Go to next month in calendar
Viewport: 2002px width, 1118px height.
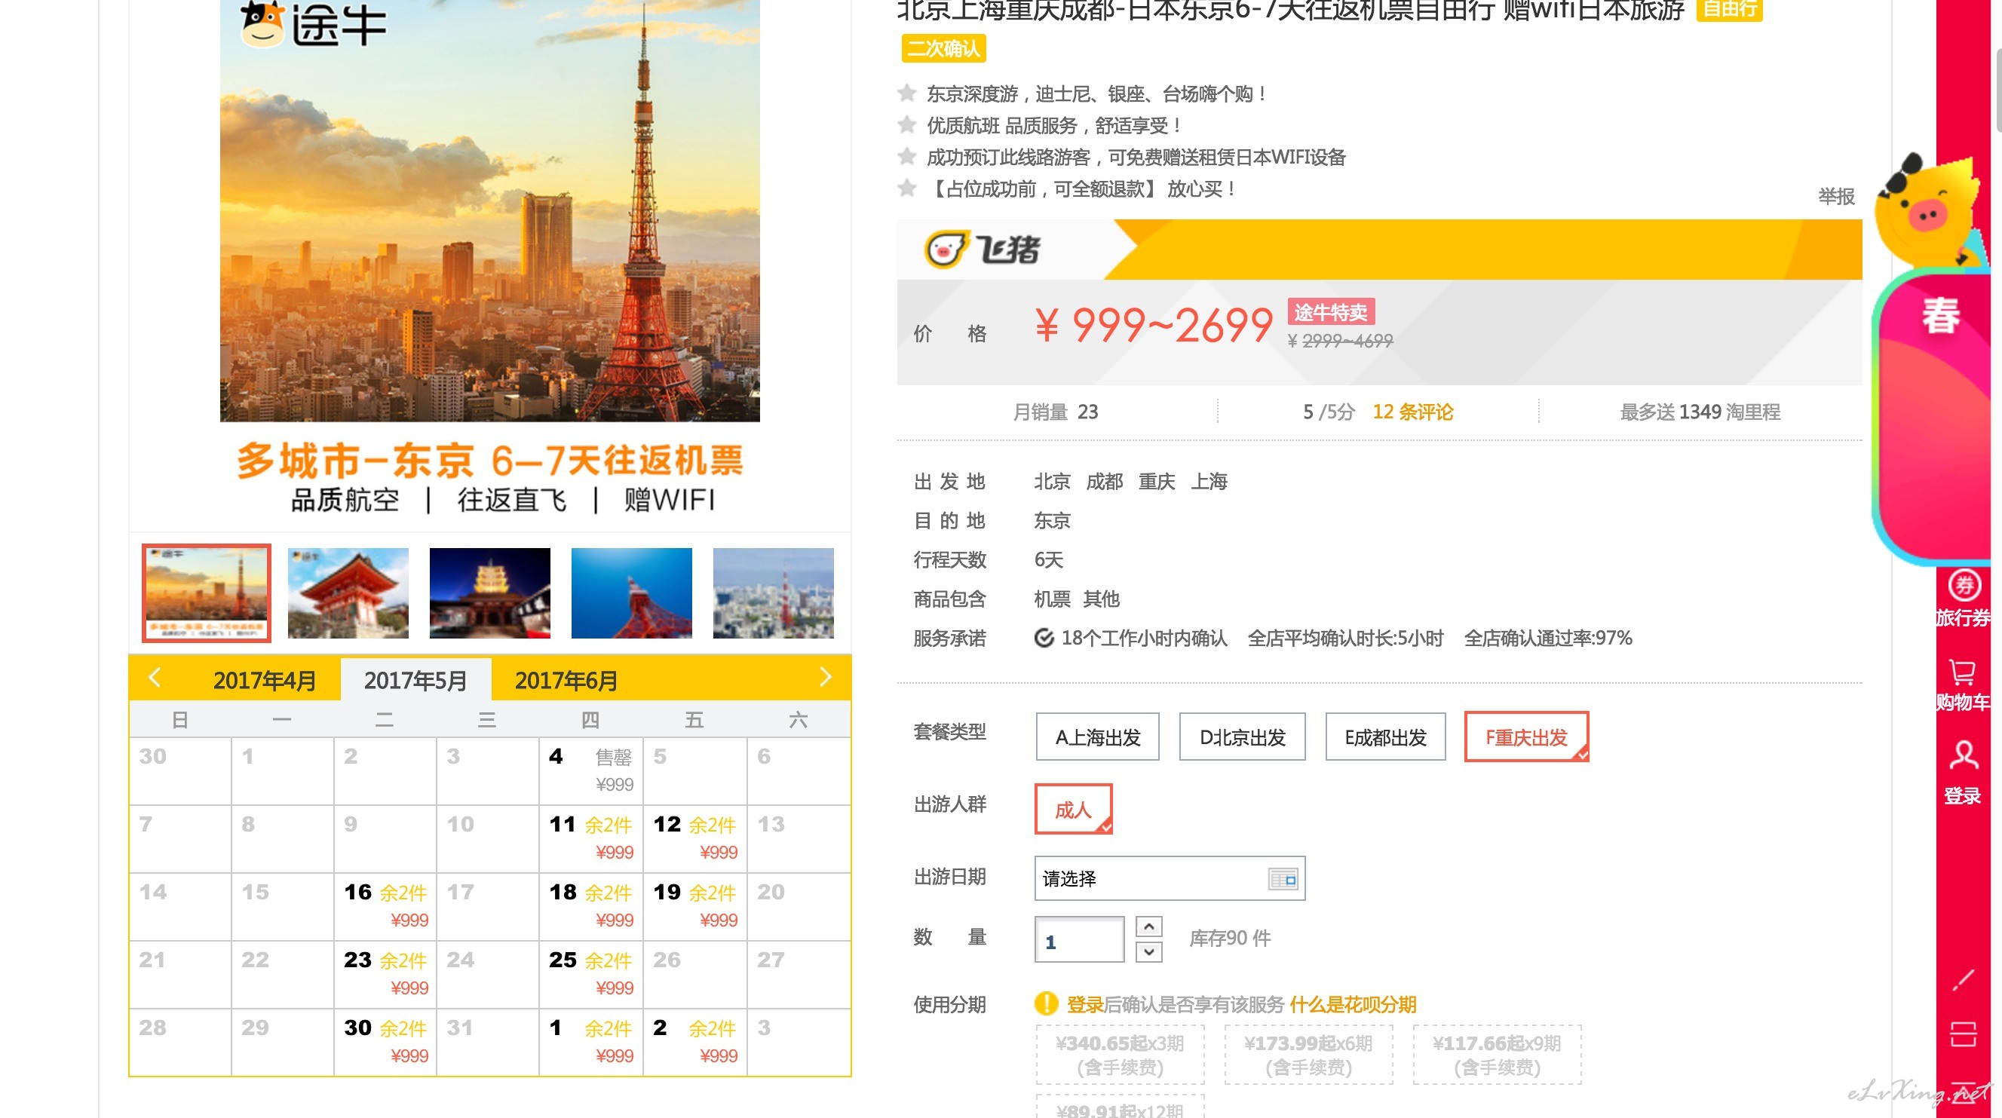click(x=826, y=678)
